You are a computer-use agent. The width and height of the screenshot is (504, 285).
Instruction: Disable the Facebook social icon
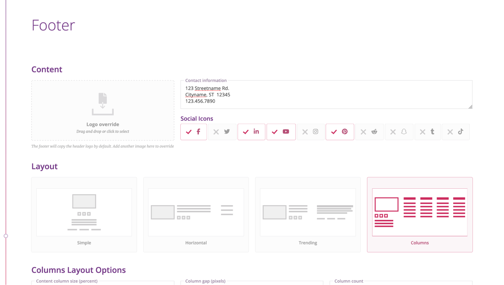(193, 132)
